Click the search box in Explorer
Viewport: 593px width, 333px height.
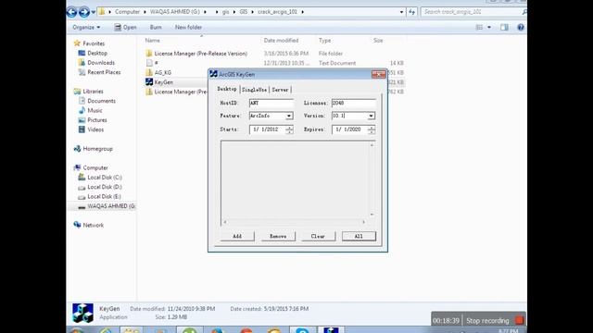coord(473,12)
